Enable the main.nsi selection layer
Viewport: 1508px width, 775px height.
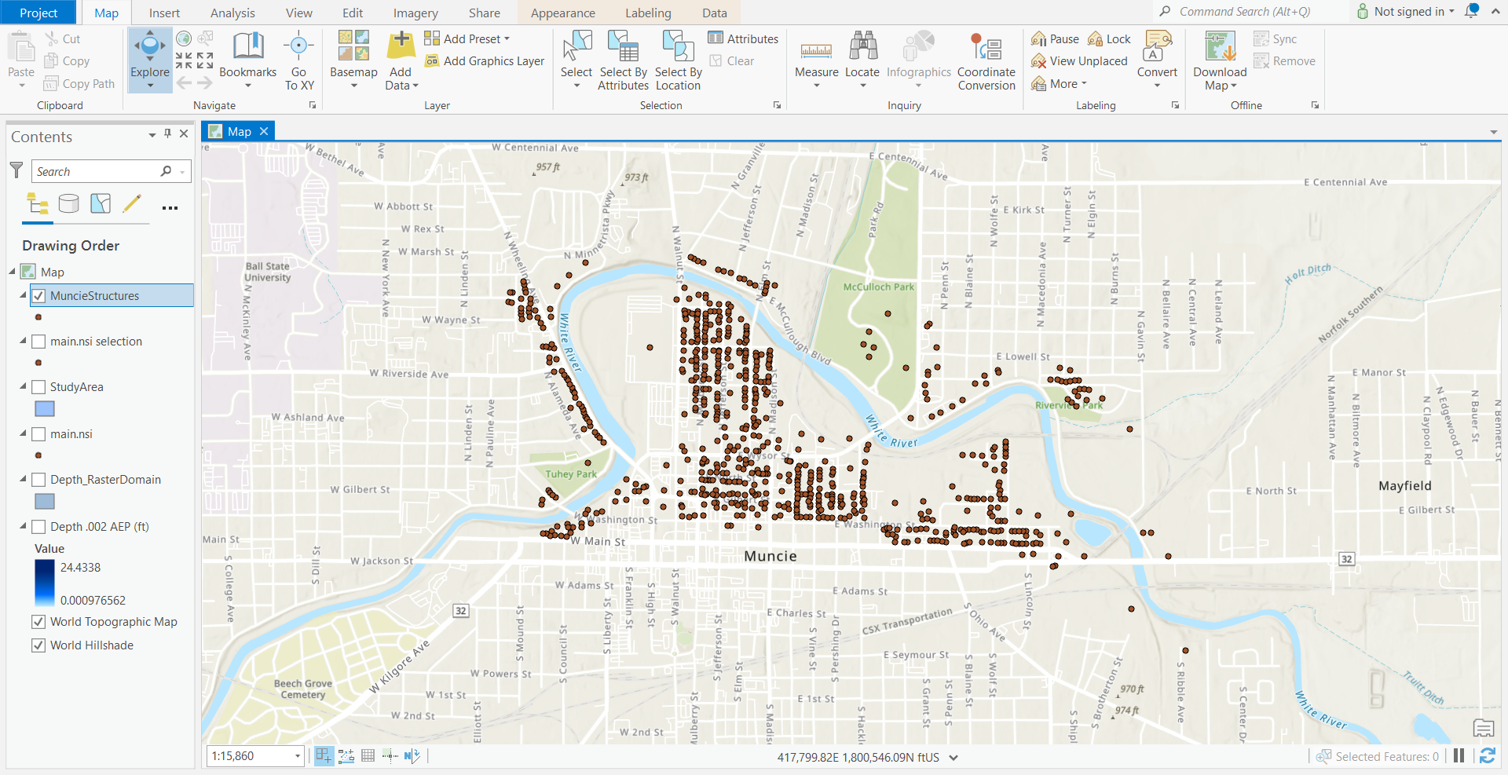[38, 342]
